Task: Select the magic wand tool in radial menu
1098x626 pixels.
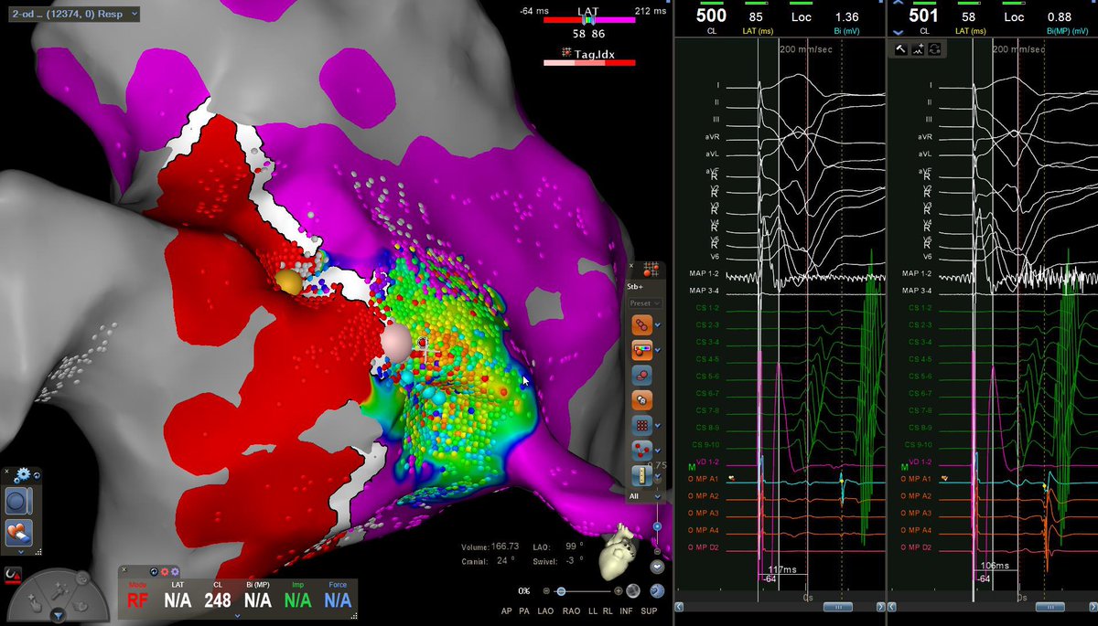Action: click(x=59, y=591)
